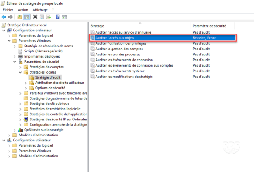Select Paramètres Windows under Configuration utilisateur
254x172 pixels.
point(35,151)
